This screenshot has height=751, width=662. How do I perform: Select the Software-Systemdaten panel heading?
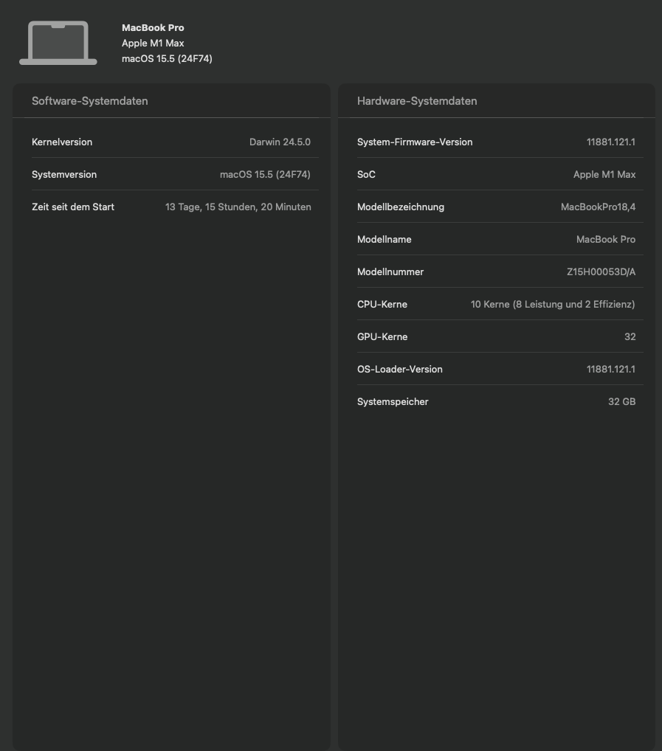click(x=89, y=101)
